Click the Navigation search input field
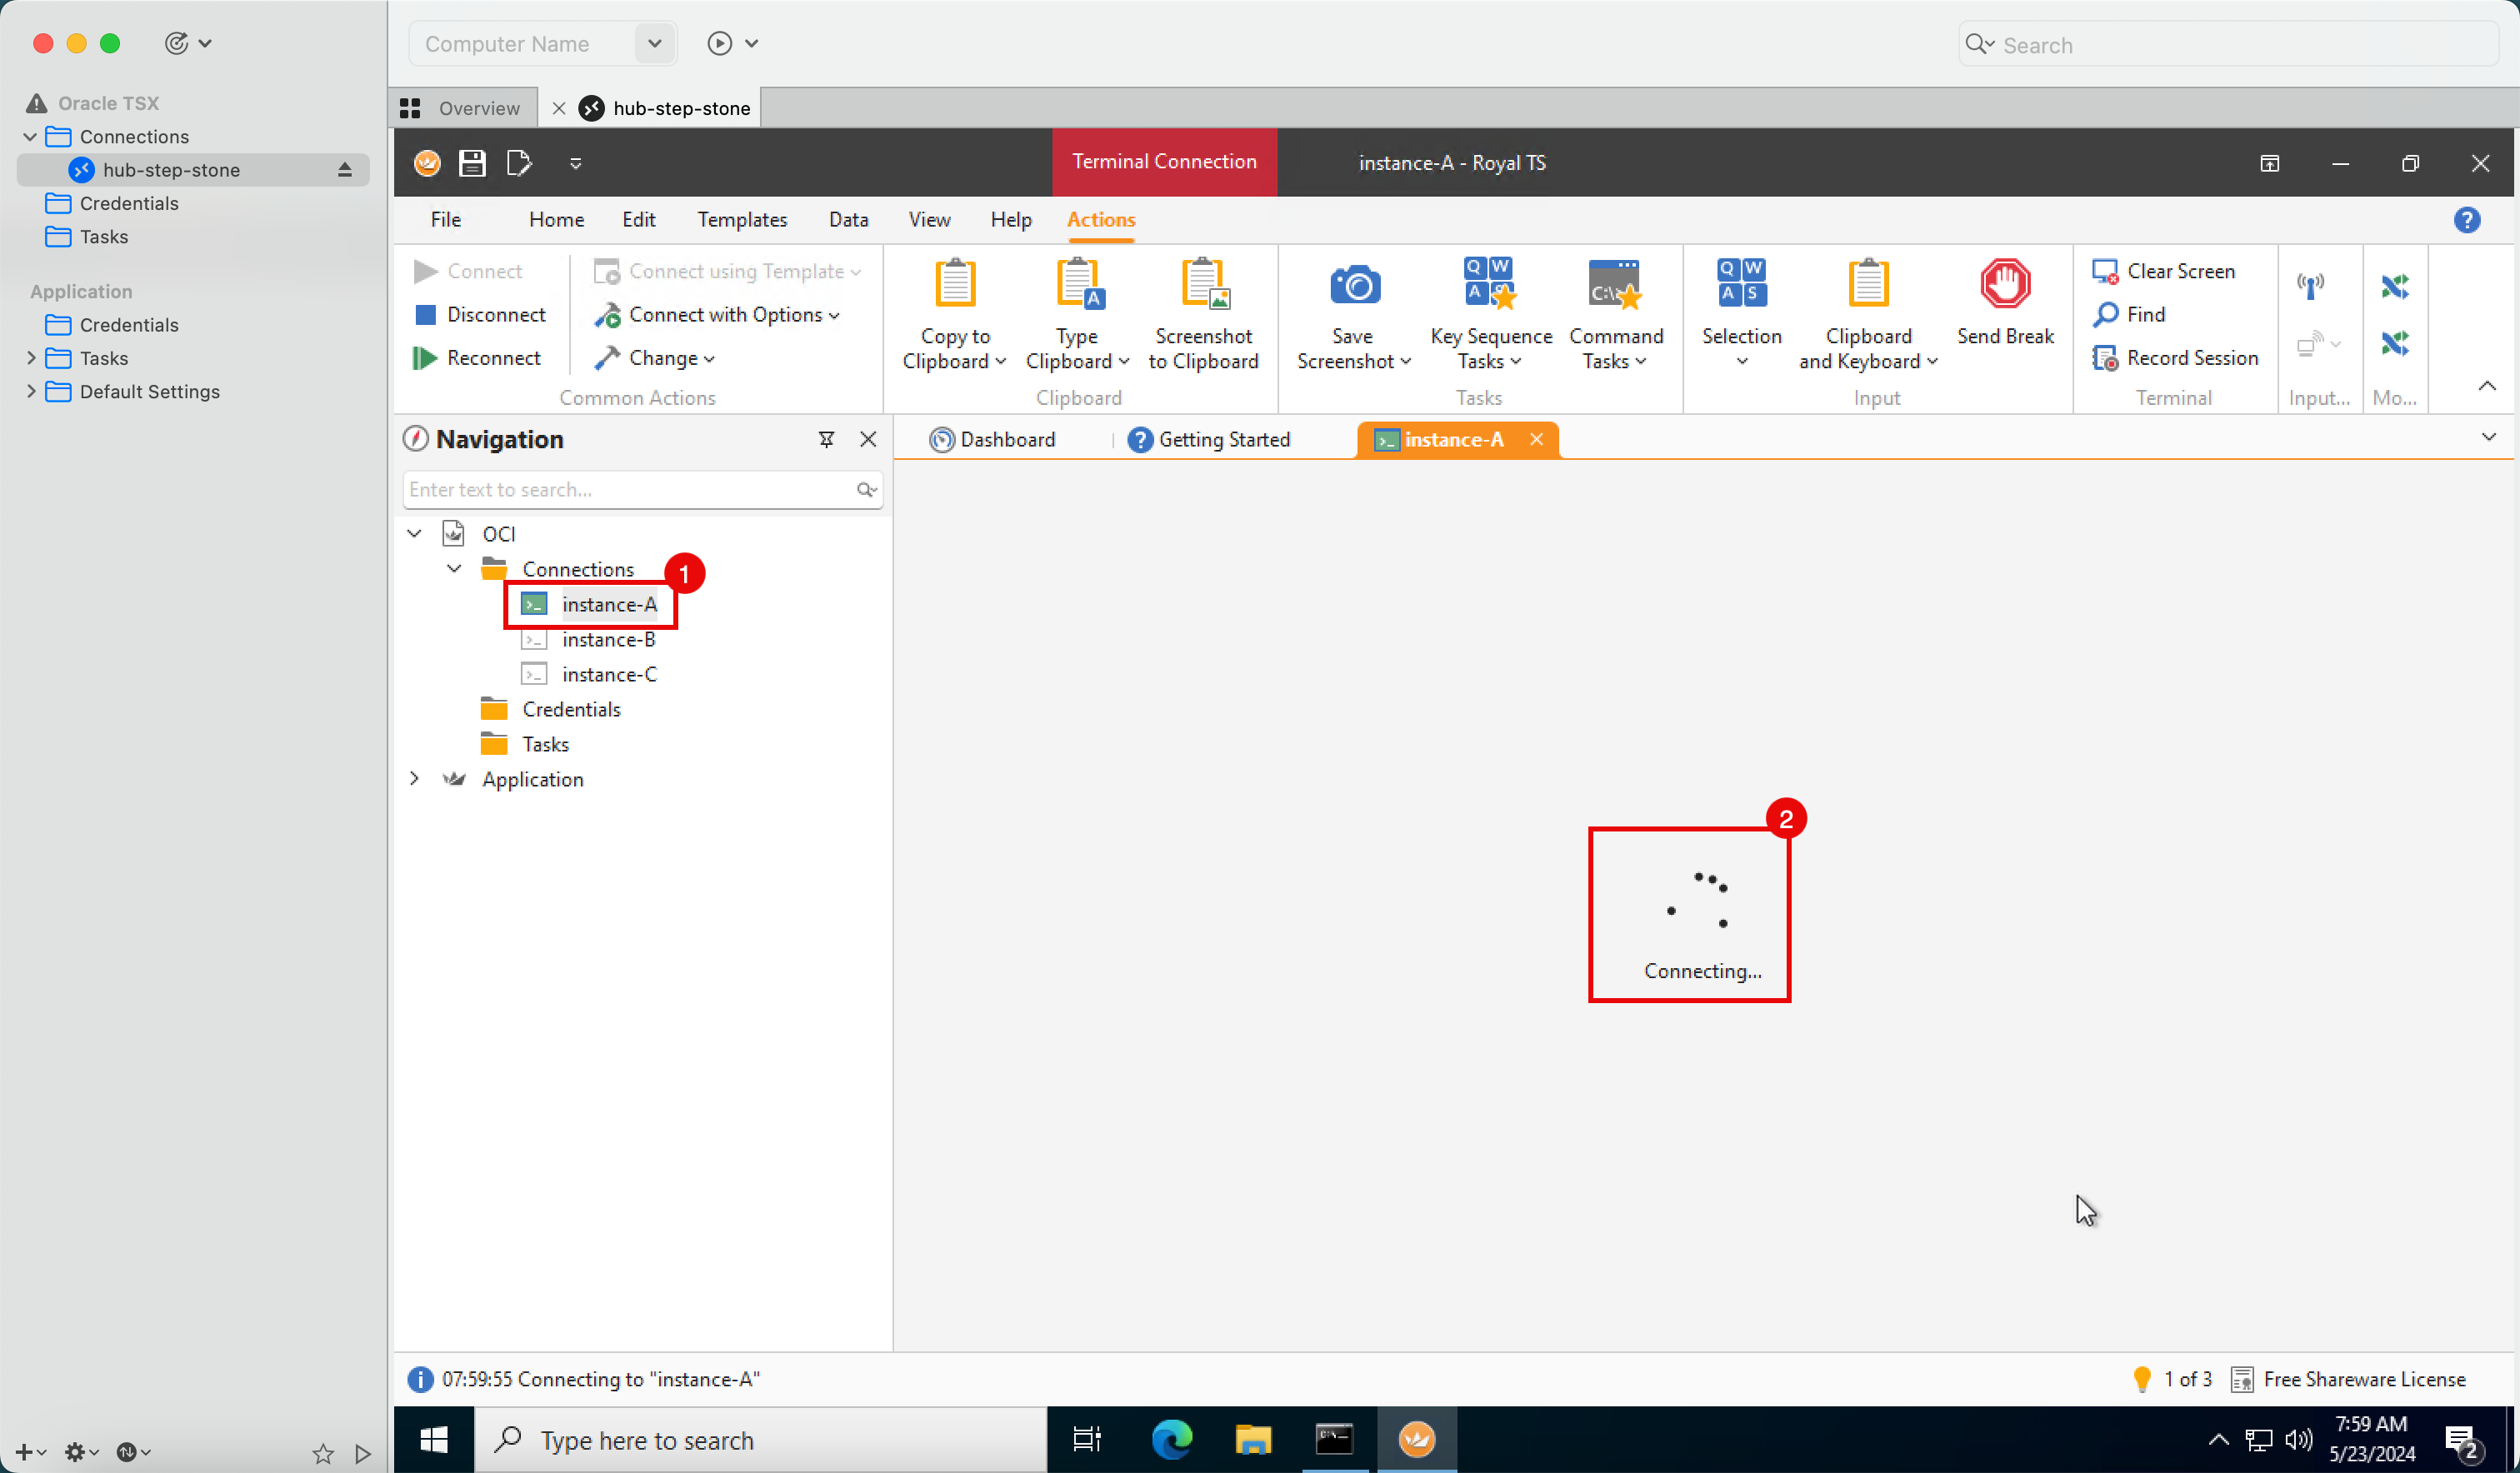Image resolution: width=2520 pixels, height=1473 pixels. click(640, 487)
